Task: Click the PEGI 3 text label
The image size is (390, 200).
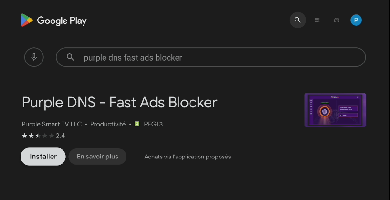Action: pos(154,124)
